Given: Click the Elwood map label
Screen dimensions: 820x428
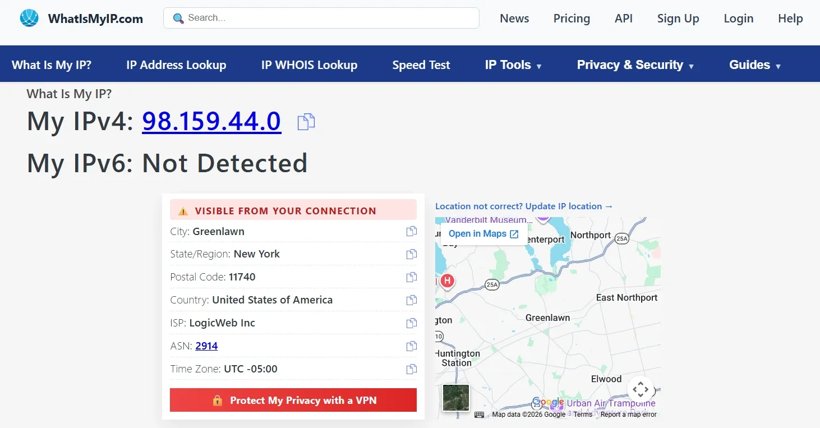Looking at the screenshot, I should point(606,379).
